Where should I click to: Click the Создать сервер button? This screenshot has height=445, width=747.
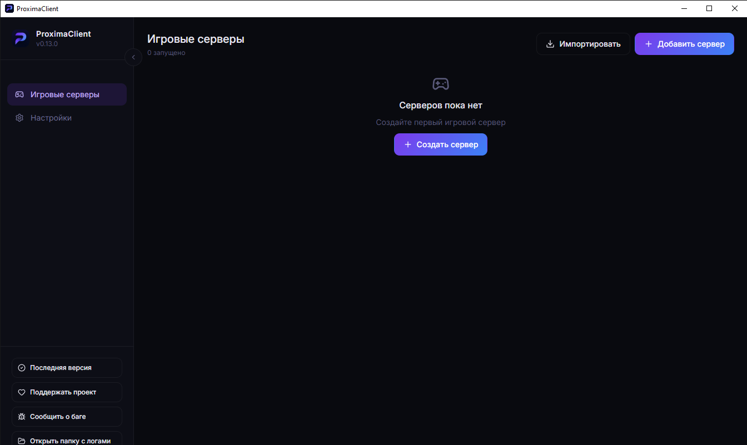coord(441,144)
